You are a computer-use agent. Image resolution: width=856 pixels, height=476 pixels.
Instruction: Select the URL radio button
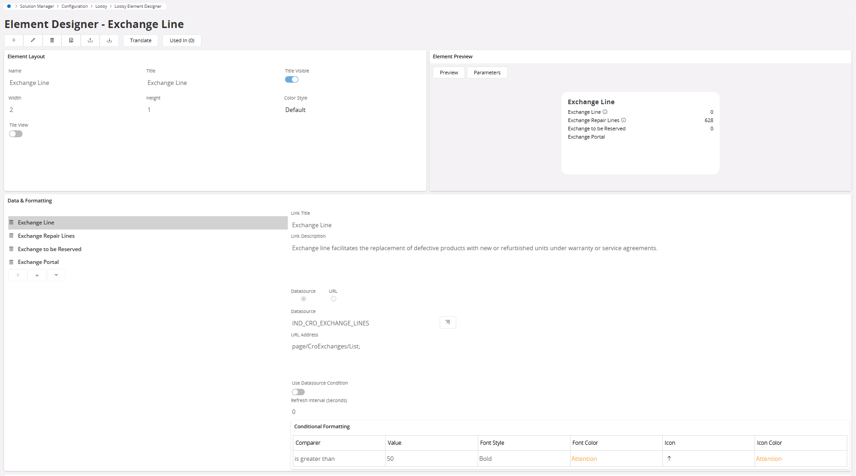click(334, 299)
